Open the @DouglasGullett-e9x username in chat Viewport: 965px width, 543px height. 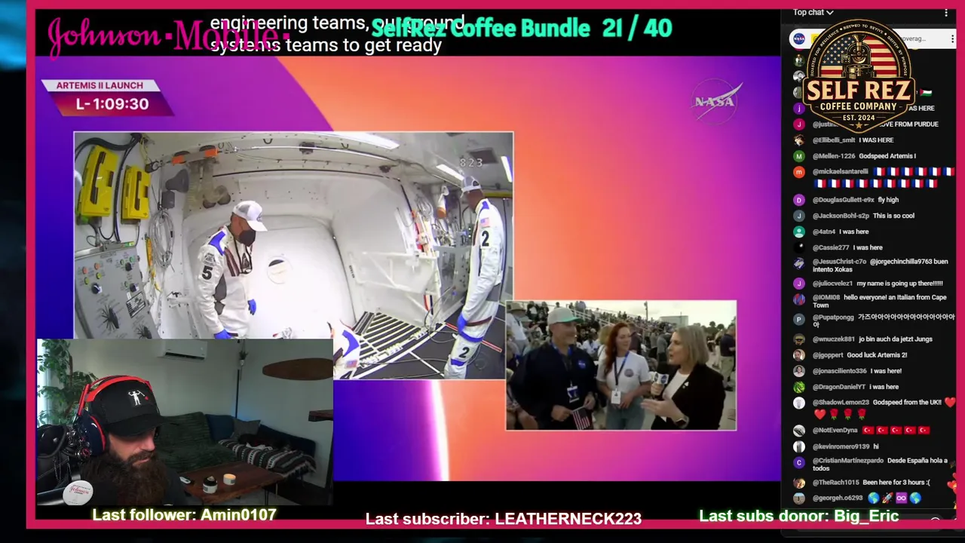(x=844, y=200)
